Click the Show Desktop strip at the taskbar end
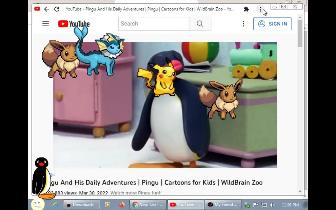The height and width of the screenshot is (210, 336). point(306,205)
